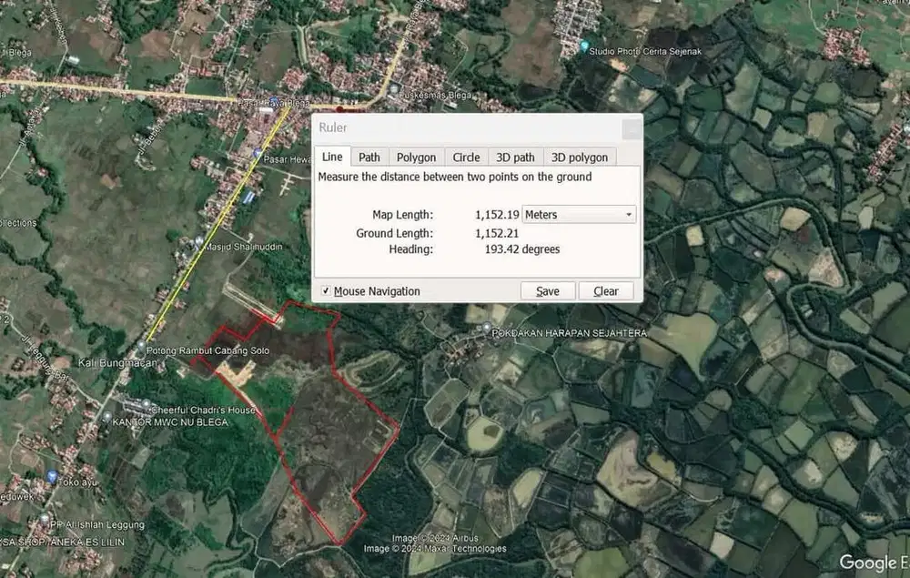This screenshot has width=910, height=578.
Task: Close the Ruler dialog window
Action: point(632,128)
